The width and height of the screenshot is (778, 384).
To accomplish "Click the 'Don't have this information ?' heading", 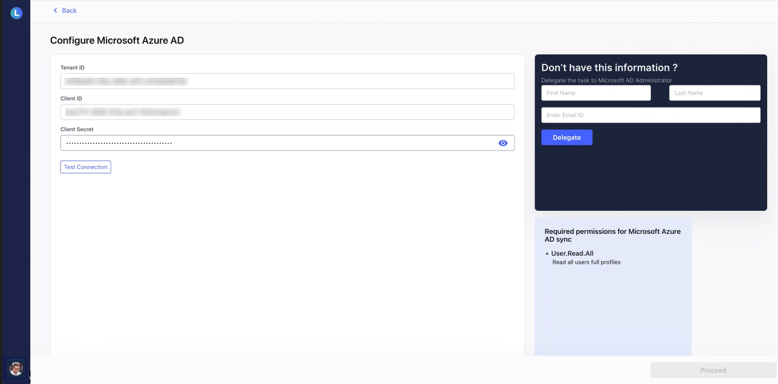I will coord(609,68).
